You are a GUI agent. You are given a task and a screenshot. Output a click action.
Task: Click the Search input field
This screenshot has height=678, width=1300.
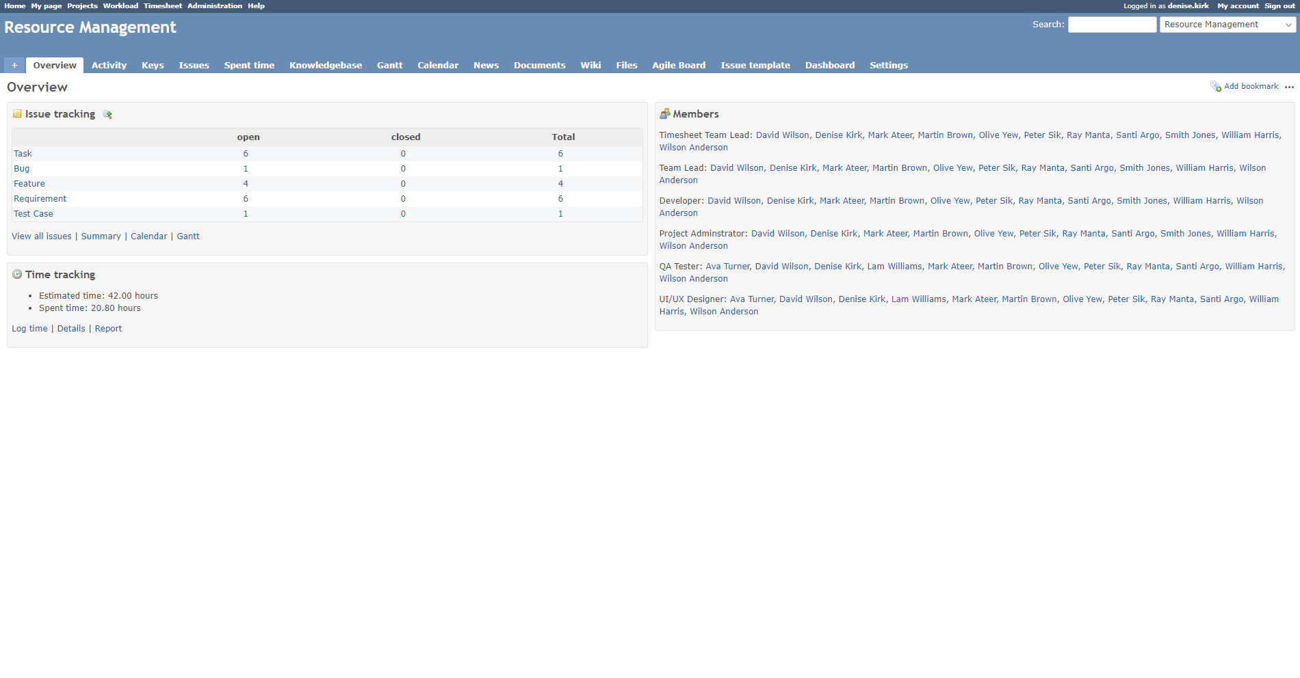(1112, 25)
